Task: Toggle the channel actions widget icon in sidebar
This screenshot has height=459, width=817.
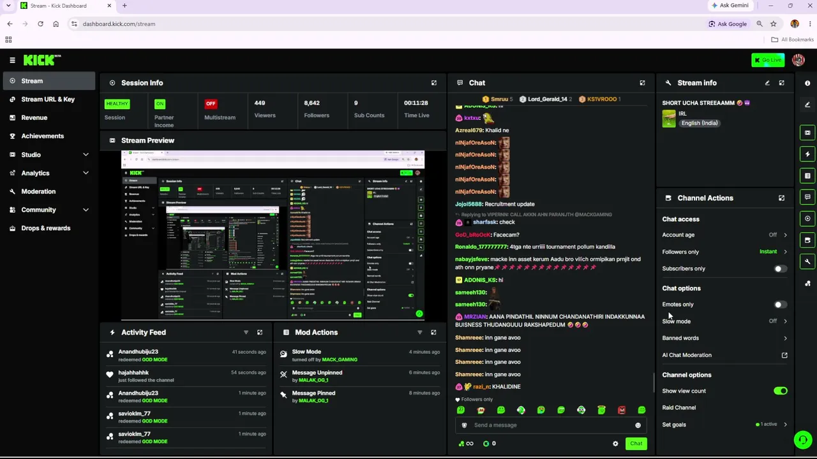Action: click(x=807, y=240)
